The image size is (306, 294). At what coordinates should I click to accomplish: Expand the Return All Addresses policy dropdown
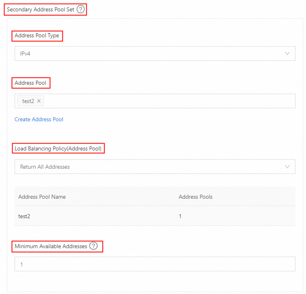click(x=155, y=167)
